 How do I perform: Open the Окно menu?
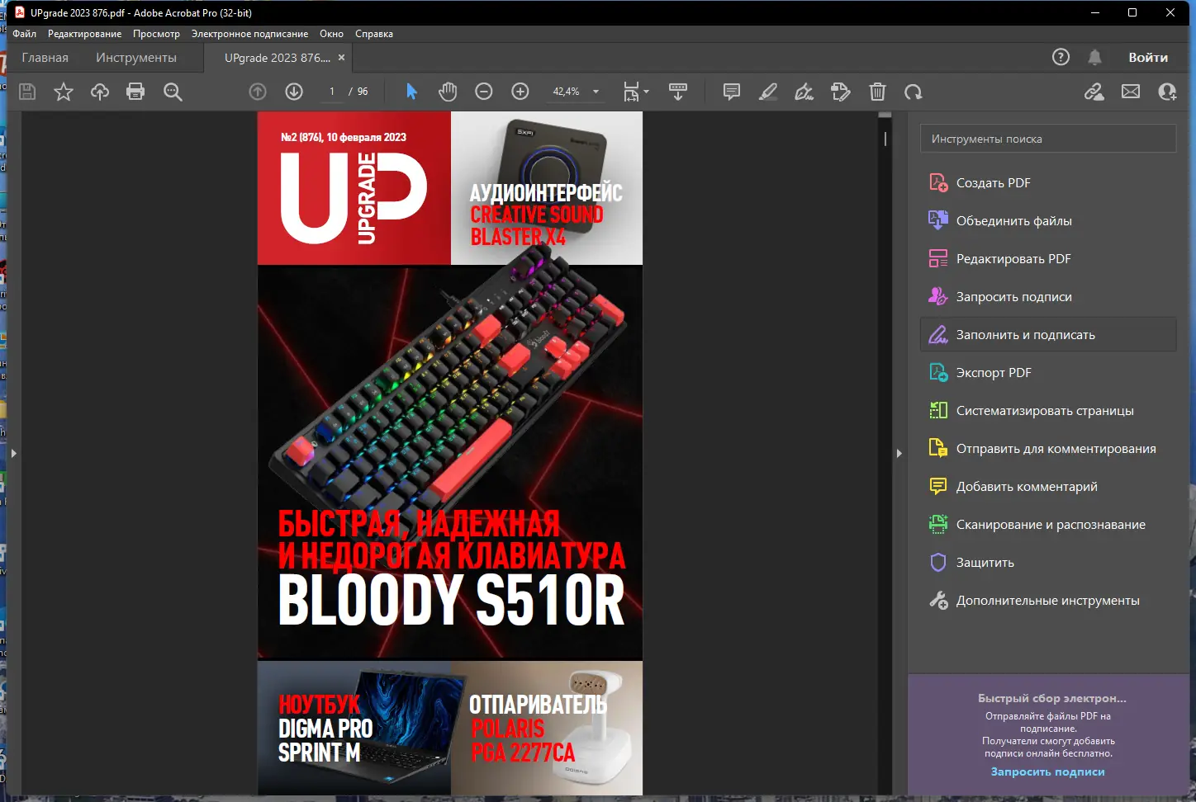[331, 34]
